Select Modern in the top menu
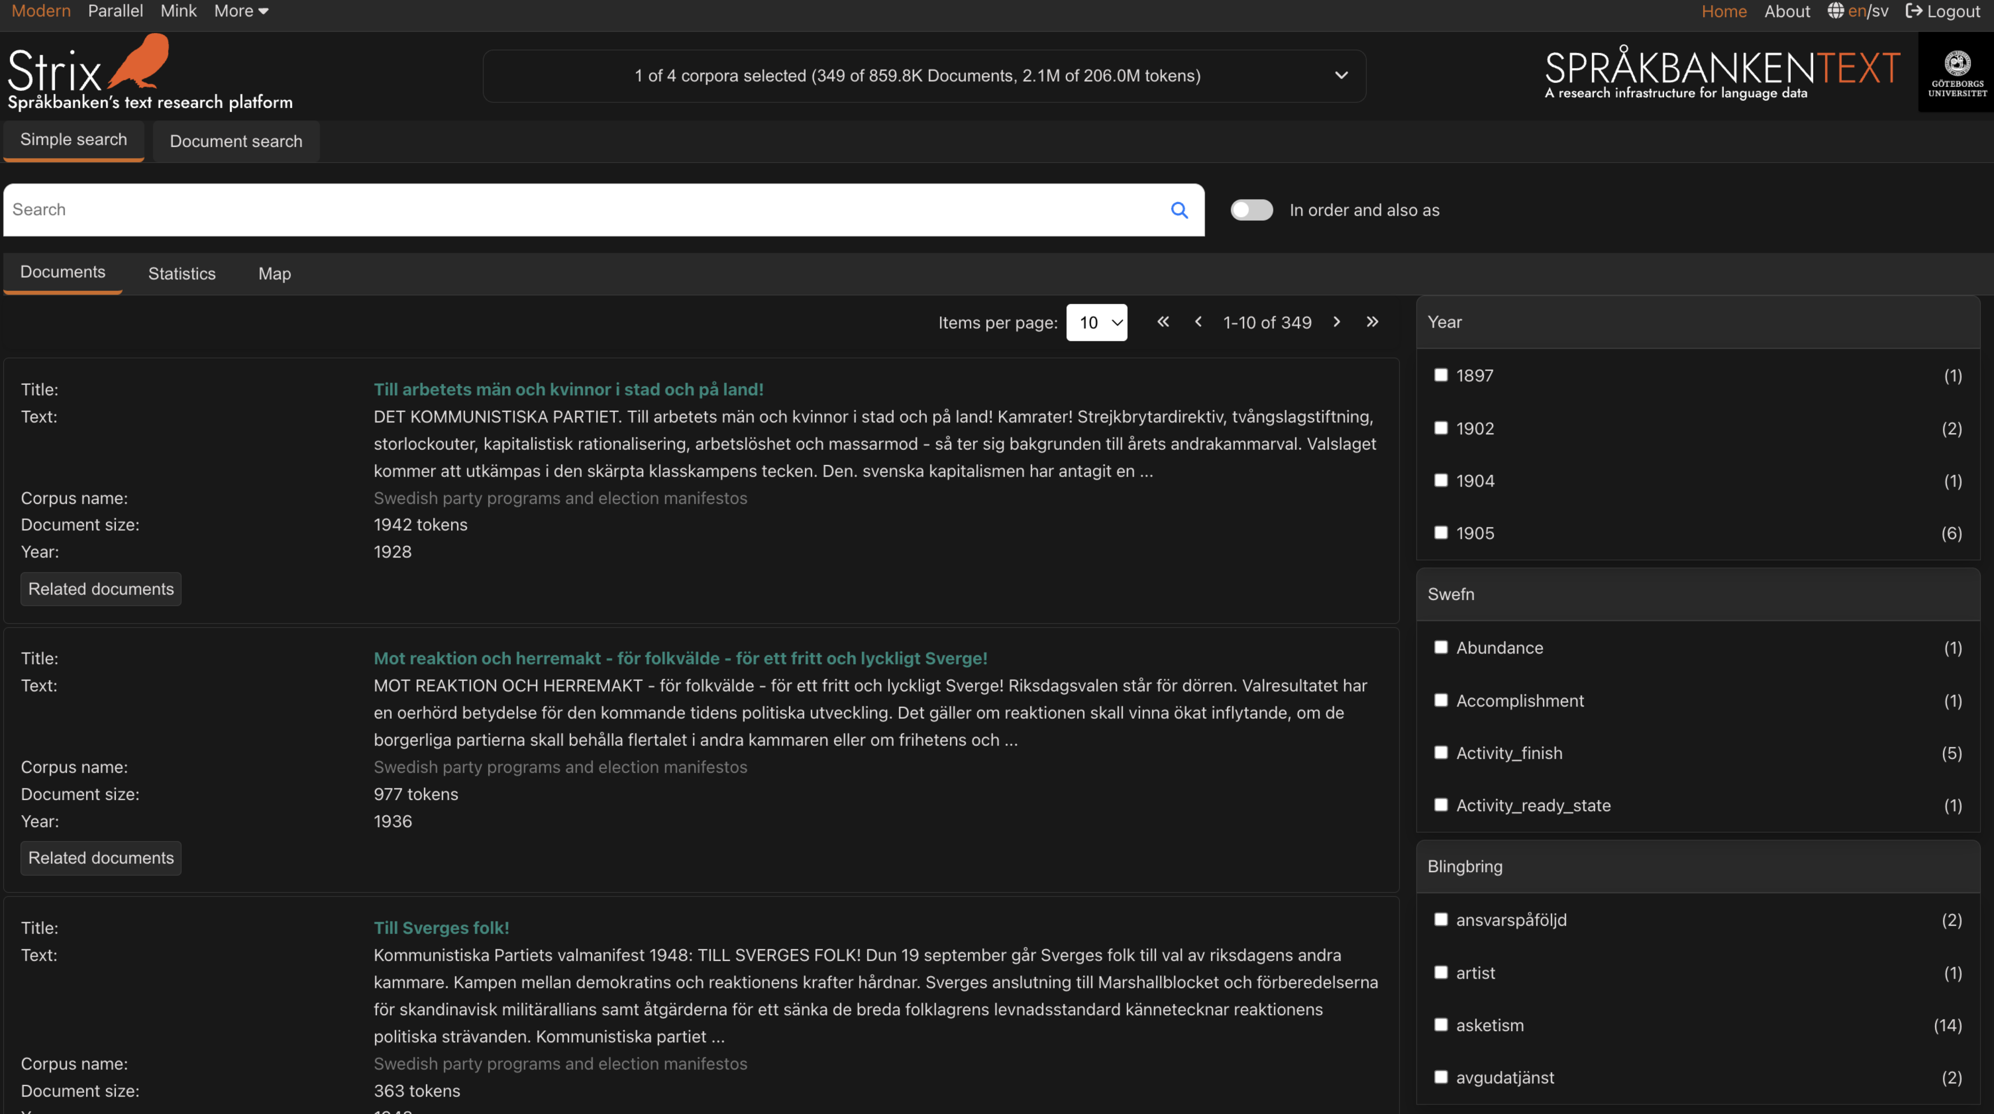This screenshot has width=1994, height=1114. click(41, 11)
